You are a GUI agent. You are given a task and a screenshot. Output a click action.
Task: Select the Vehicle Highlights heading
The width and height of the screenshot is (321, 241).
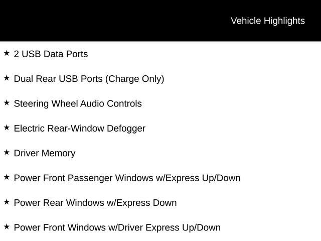tap(268, 21)
